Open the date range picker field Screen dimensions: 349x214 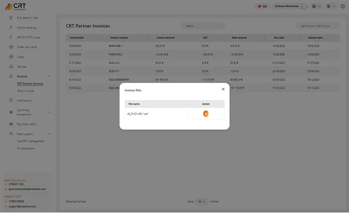pyautogui.click(x=318, y=26)
